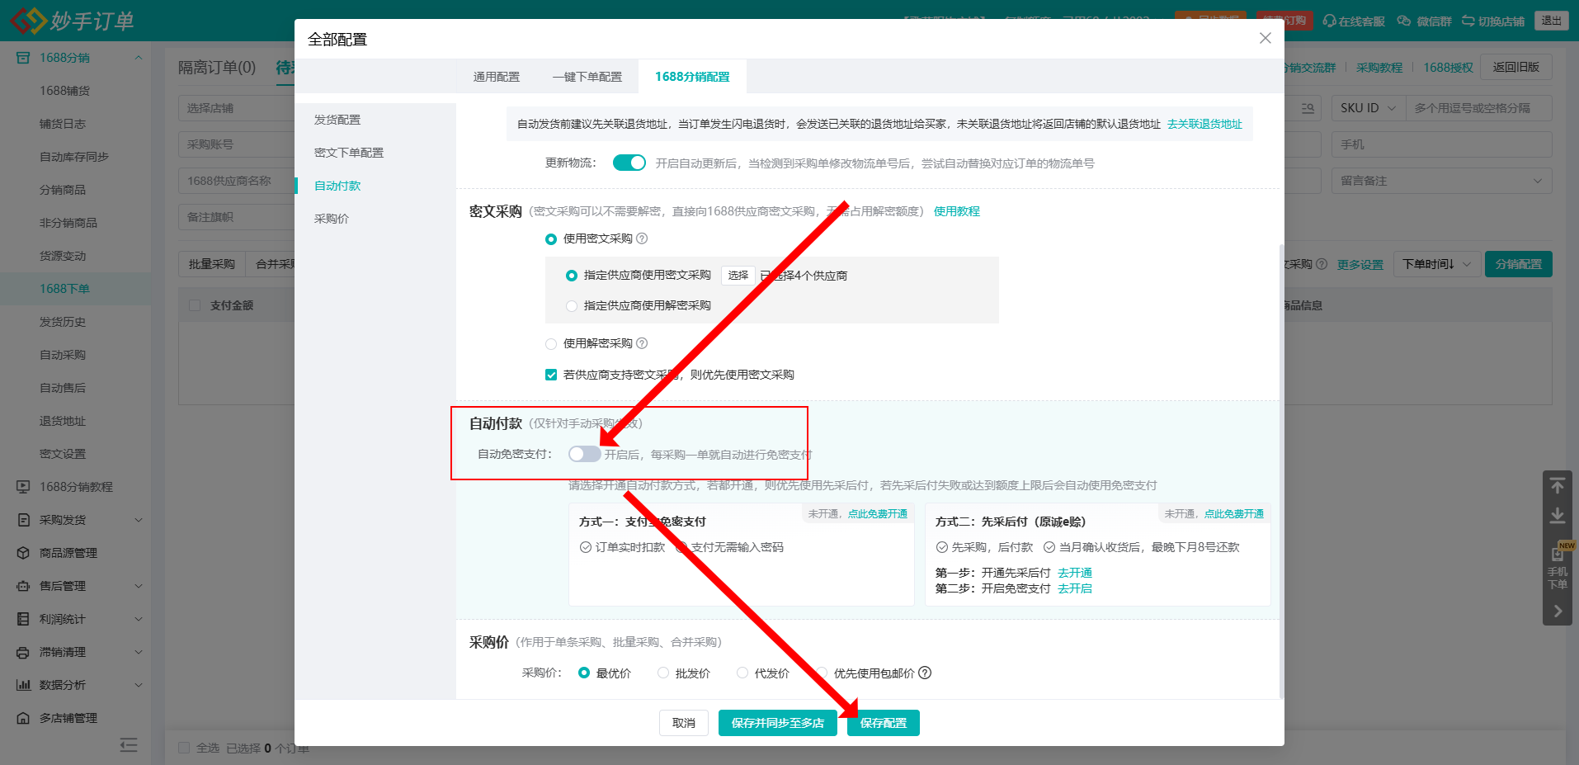The image size is (1579, 765).
Task: Click the right chevron on the floating bar
Action: point(1558,612)
